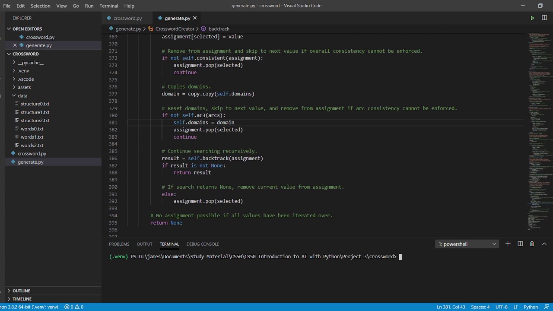The width and height of the screenshot is (553, 311).
Task: Click code line 381 'self.domains = domain'
Action: point(204,122)
